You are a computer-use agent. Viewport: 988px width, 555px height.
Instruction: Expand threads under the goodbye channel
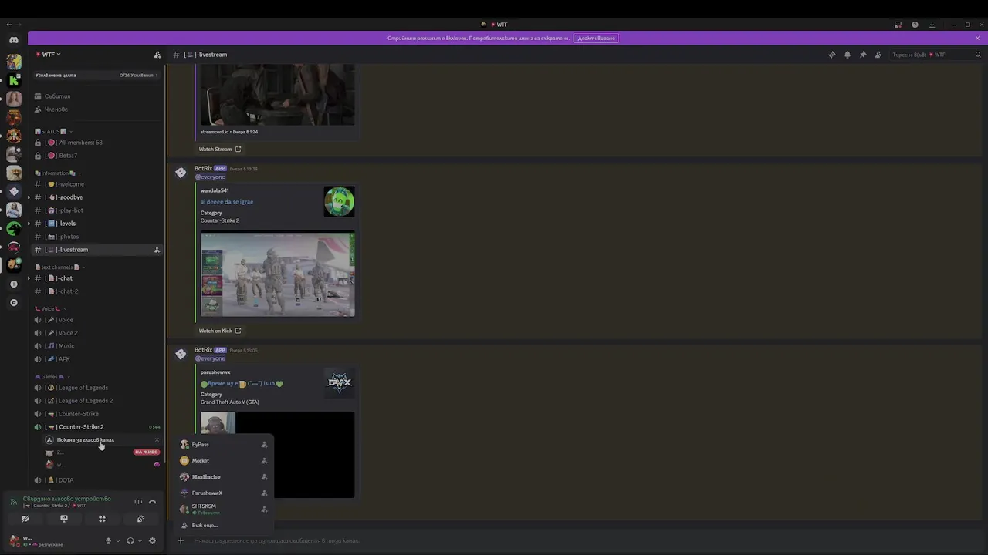(29, 197)
